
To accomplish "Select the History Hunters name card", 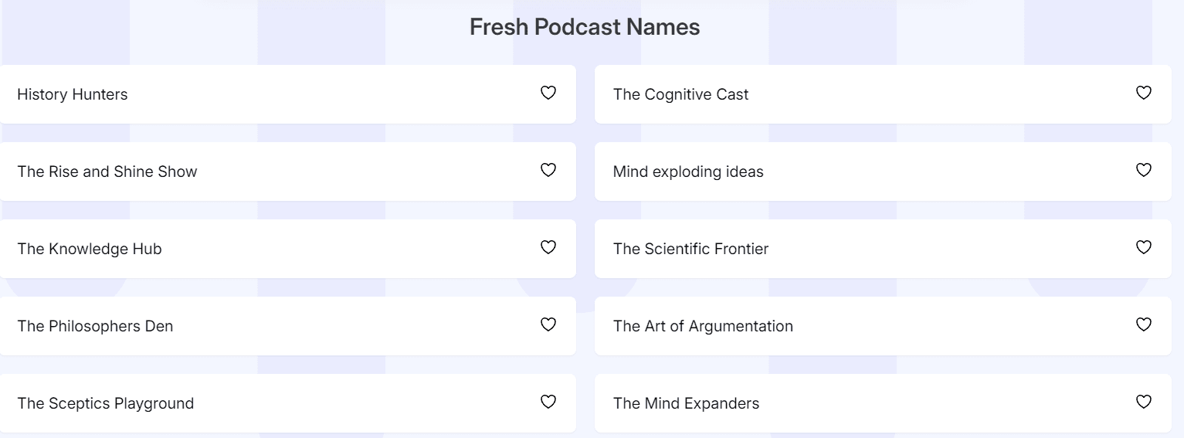I will point(287,94).
